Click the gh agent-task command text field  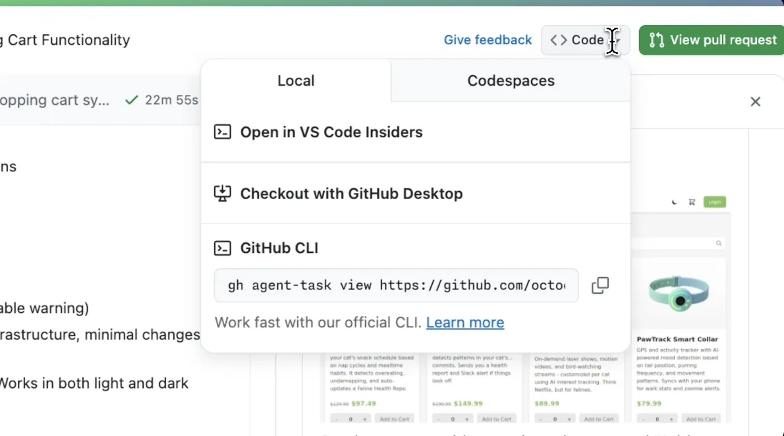pos(396,285)
